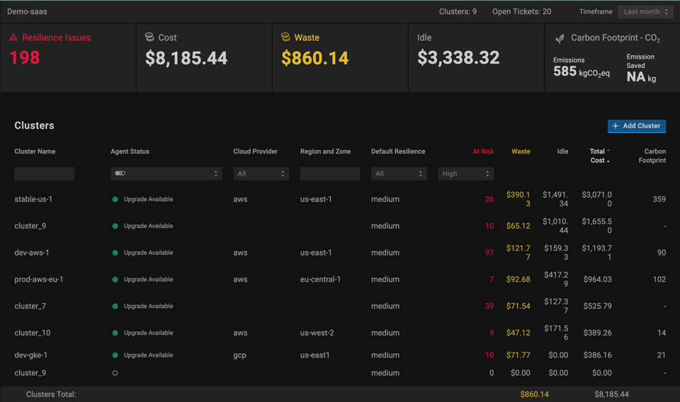Screen dimensions: 680x402
Task: Click At Risk value 97 for dev-aws-1
Action: pos(489,253)
